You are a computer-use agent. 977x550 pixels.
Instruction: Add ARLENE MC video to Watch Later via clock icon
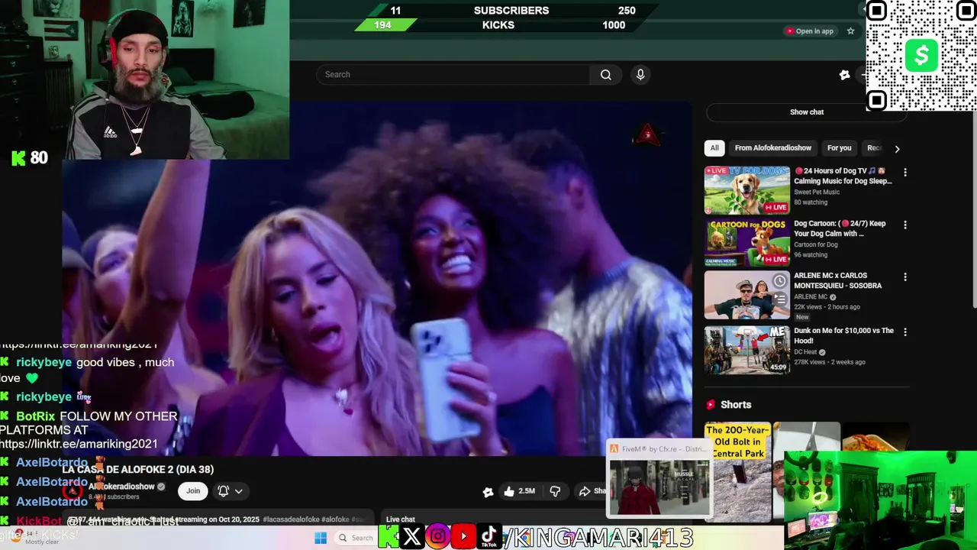779,281
